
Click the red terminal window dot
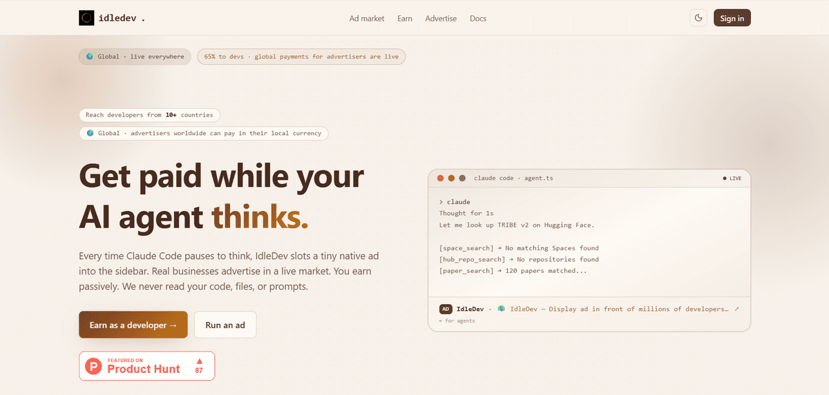(440, 178)
